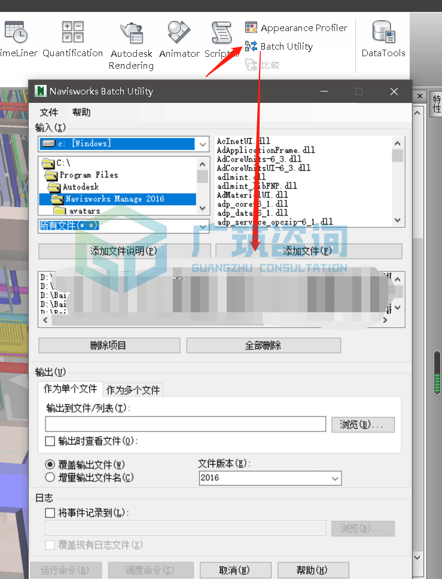
Task: Click 全部删除 button
Action: tap(263, 345)
